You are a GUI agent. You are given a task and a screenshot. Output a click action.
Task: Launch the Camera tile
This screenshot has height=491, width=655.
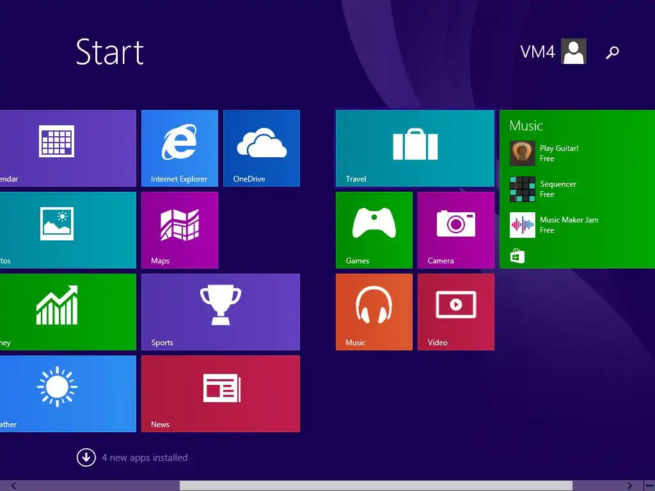click(456, 230)
